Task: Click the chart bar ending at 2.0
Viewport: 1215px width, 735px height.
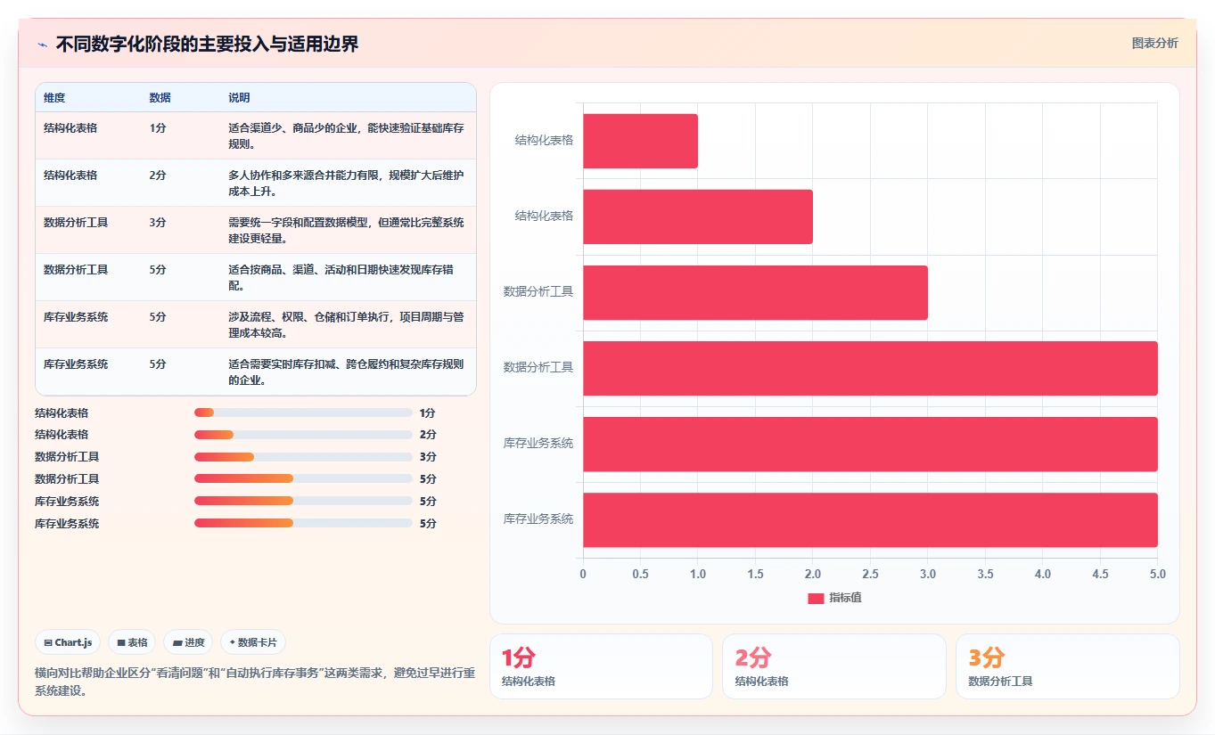Action: coord(698,216)
